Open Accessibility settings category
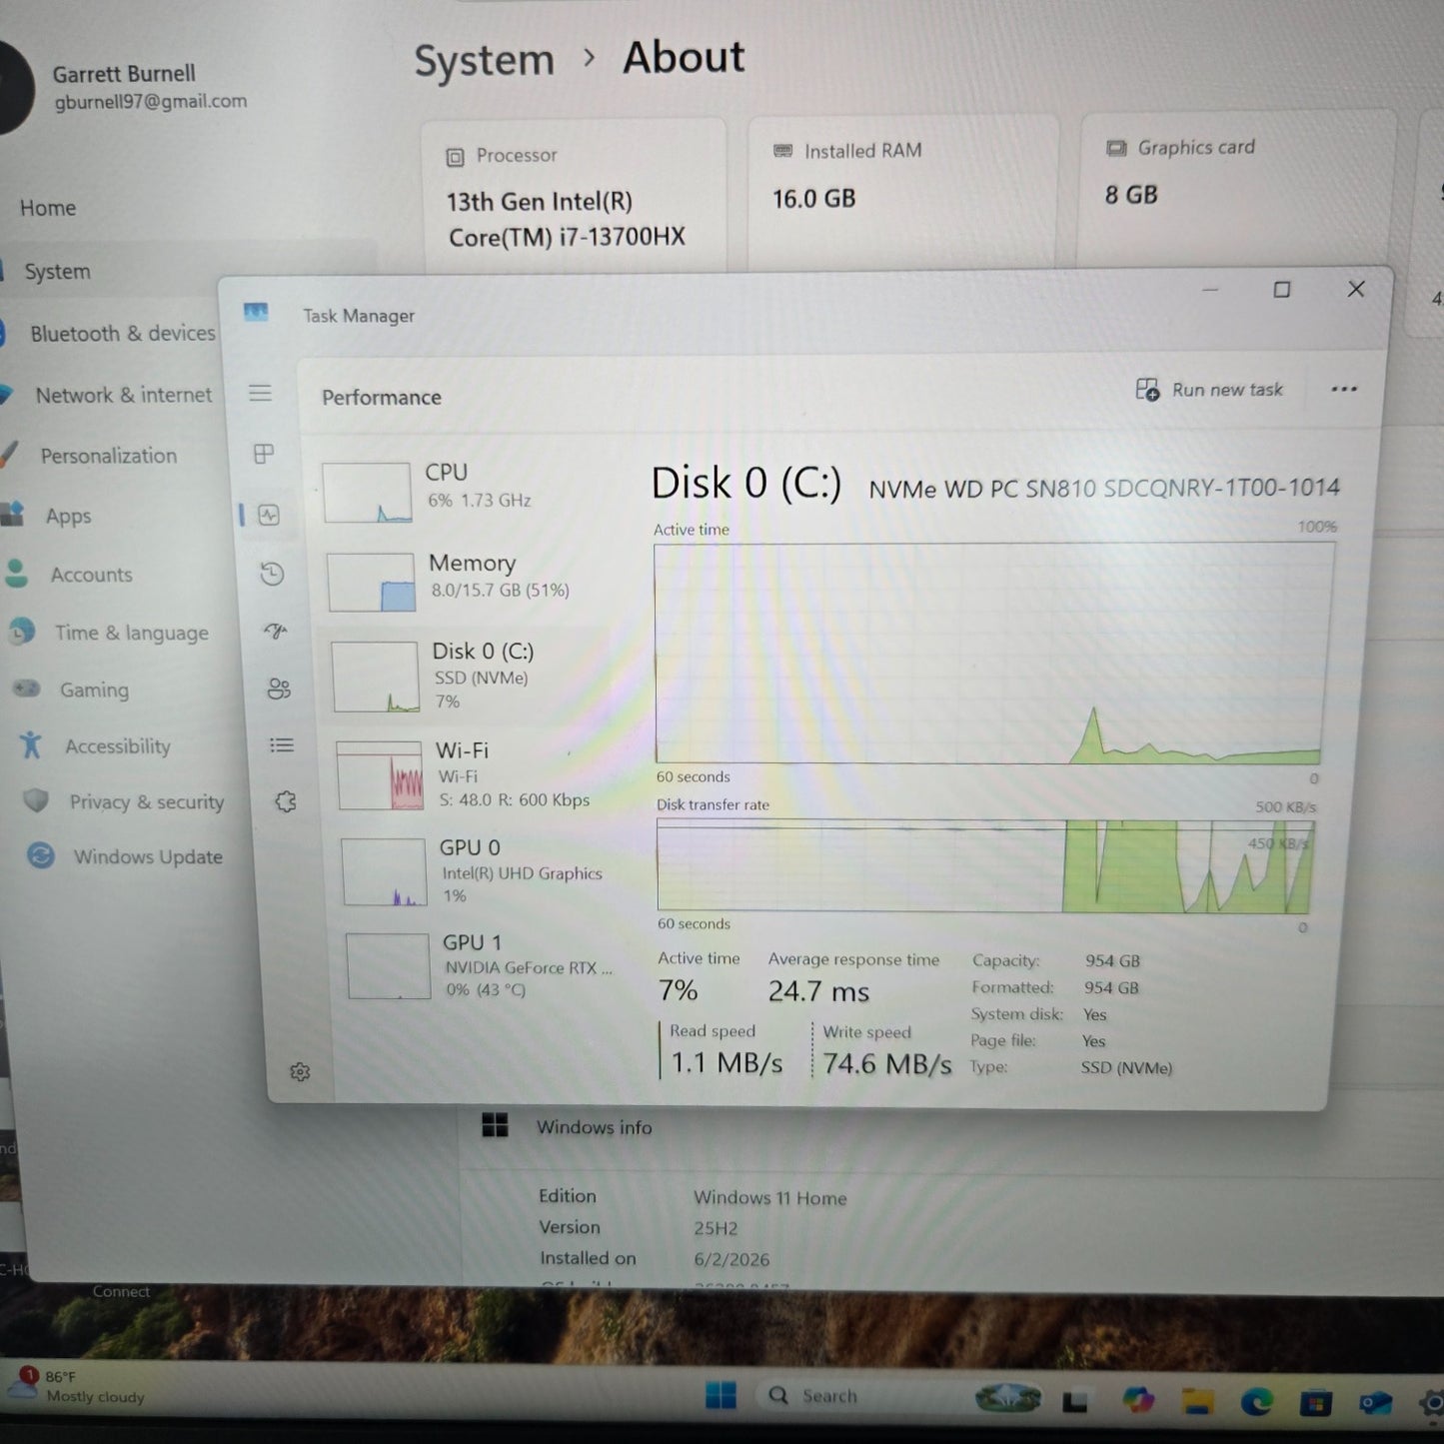 click(117, 746)
